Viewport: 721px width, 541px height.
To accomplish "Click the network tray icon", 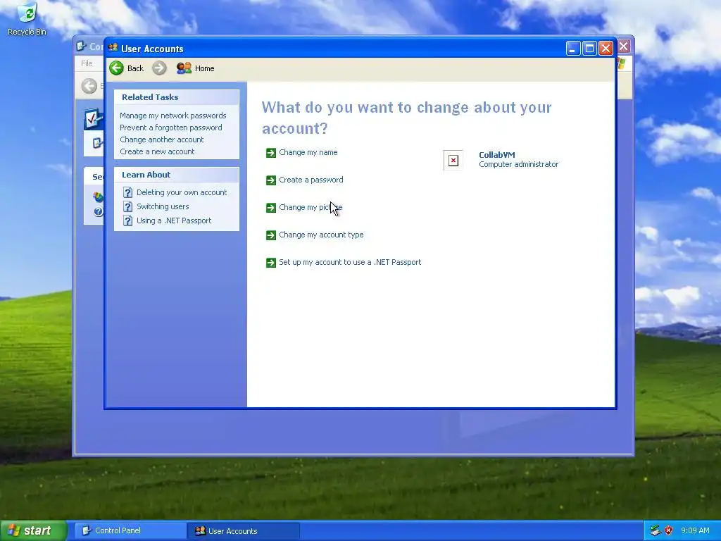I will coord(656,530).
